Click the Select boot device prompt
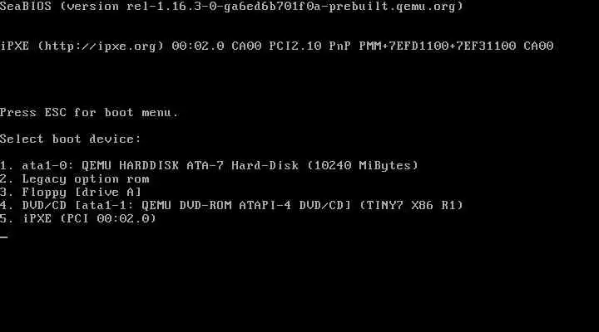The image size is (599, 332). 70,139
